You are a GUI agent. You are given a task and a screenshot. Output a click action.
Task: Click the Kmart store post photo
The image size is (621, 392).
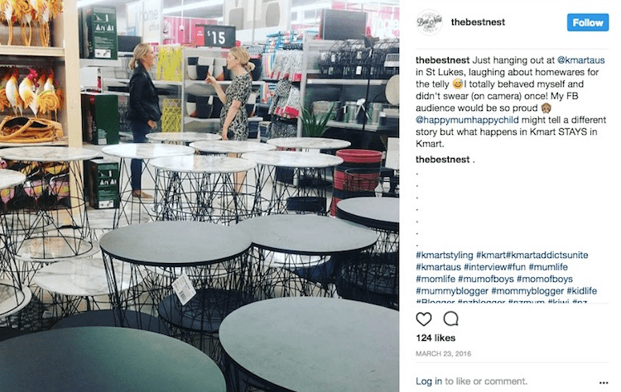click(x=200, y=196)
